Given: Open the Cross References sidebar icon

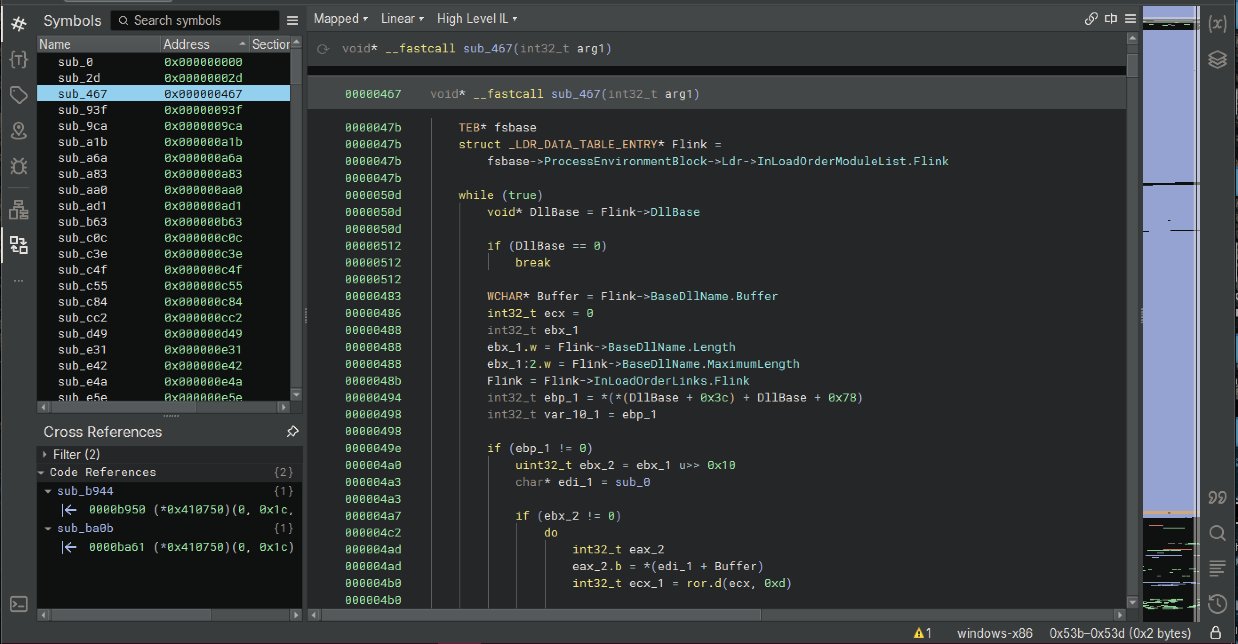Looking at the screenshot, I should pos(19,245).
